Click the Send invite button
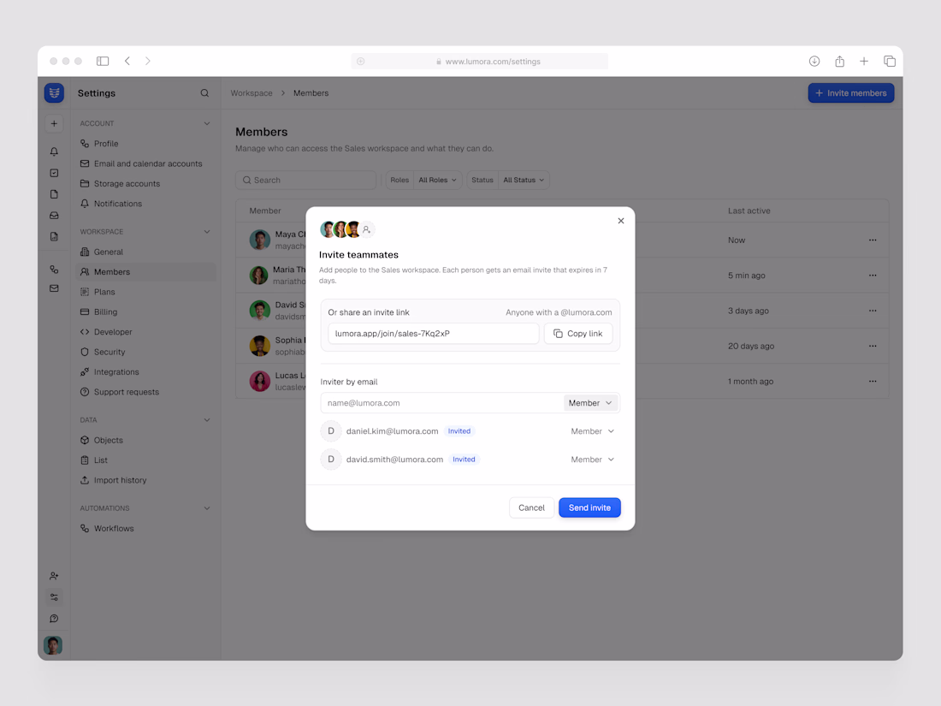 [589, 507]
